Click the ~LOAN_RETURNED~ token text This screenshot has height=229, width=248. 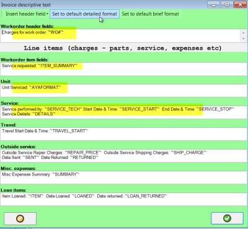point(146,196)
